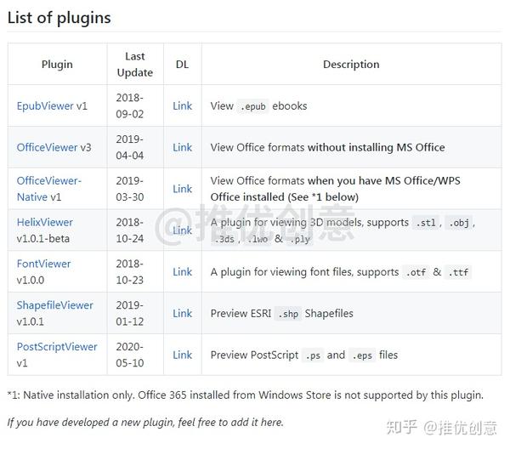
Task: Open the OfficeViewer-Native plugin link
Action: click(48, 180)
